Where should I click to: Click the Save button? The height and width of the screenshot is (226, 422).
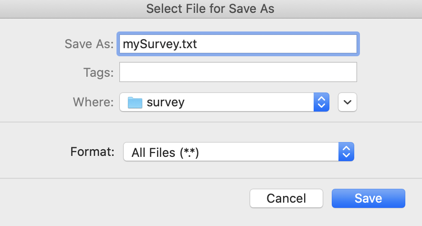tap(368, 198)
